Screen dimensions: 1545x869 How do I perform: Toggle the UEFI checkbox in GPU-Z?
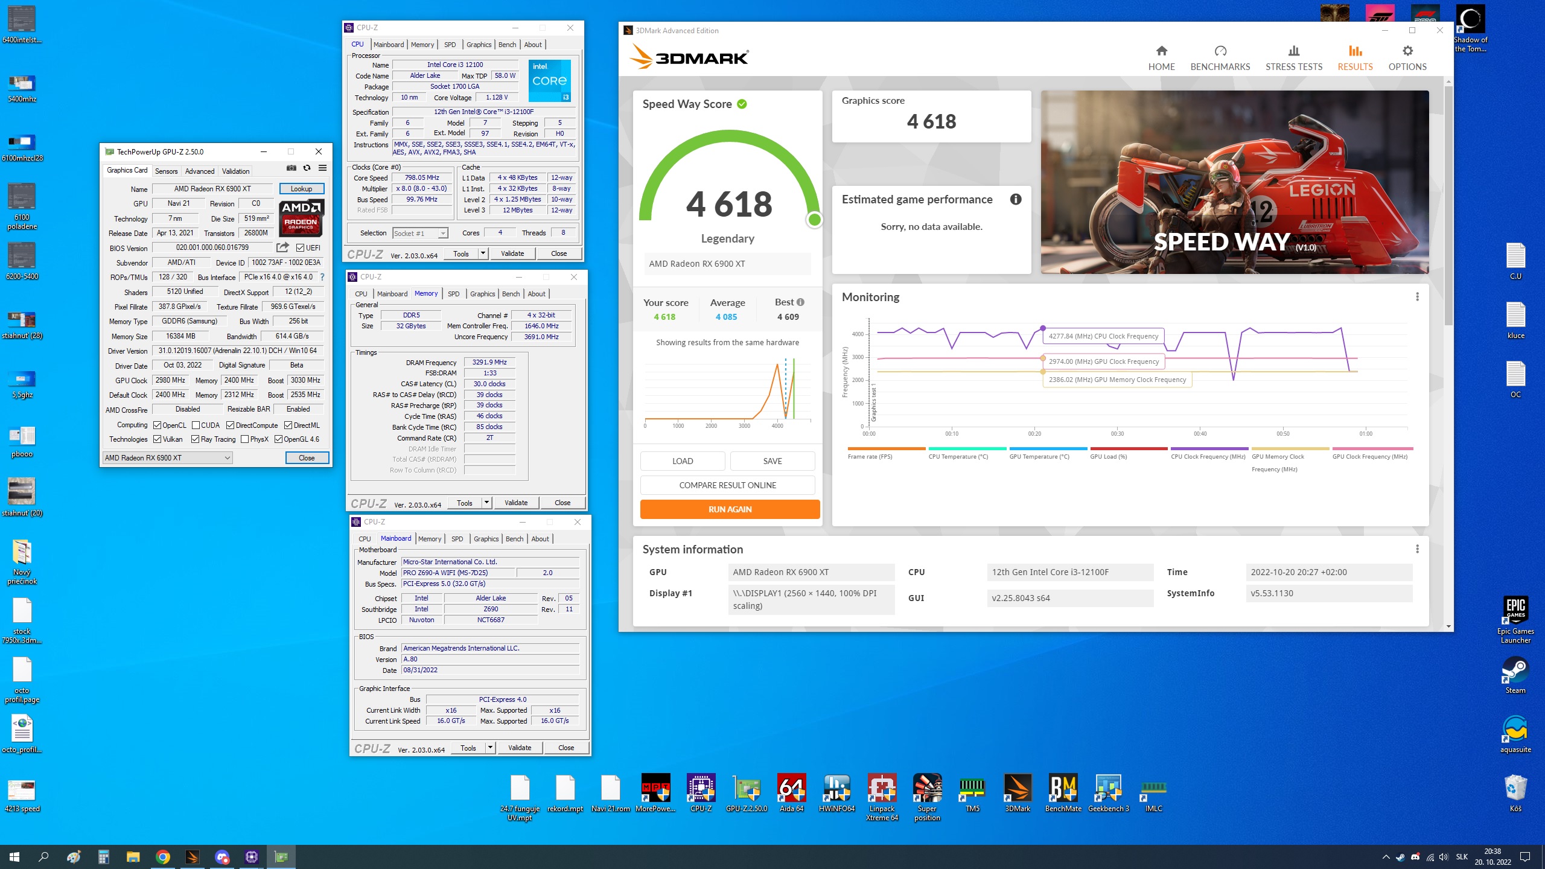(x=300, y=248)
